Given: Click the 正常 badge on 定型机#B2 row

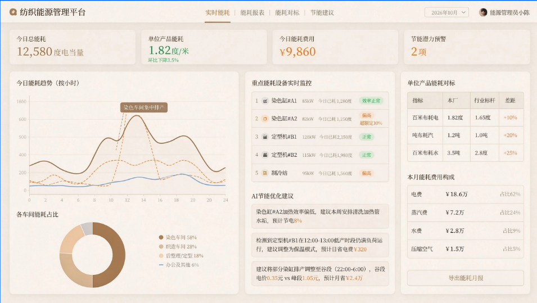Looking at the screenshot, I should 367,155.
